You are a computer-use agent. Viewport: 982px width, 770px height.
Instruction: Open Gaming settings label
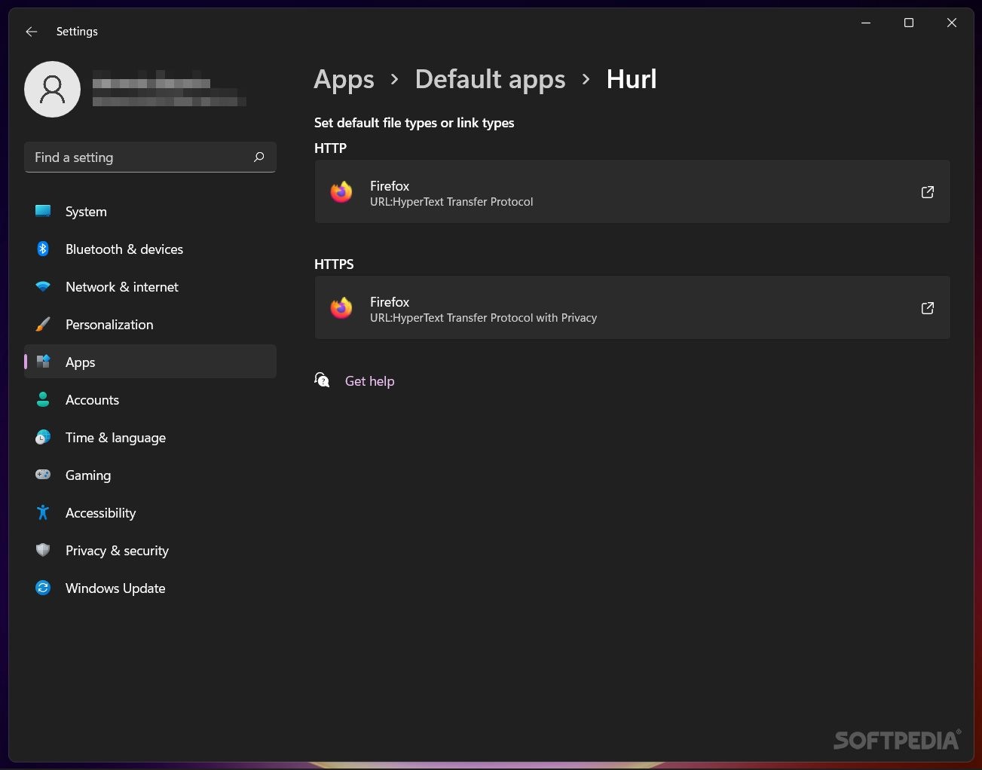tap(88, 475)
